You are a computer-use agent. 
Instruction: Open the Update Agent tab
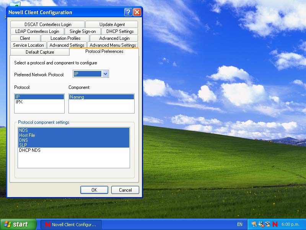pos(112,25)
